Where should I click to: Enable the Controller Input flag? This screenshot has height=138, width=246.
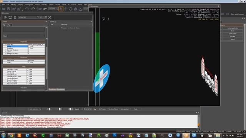28,78
